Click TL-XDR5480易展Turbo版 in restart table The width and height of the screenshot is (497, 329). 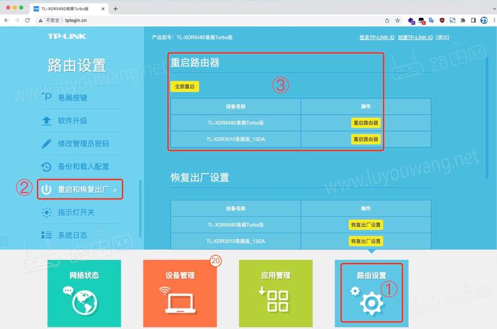(x=236, y=123)
